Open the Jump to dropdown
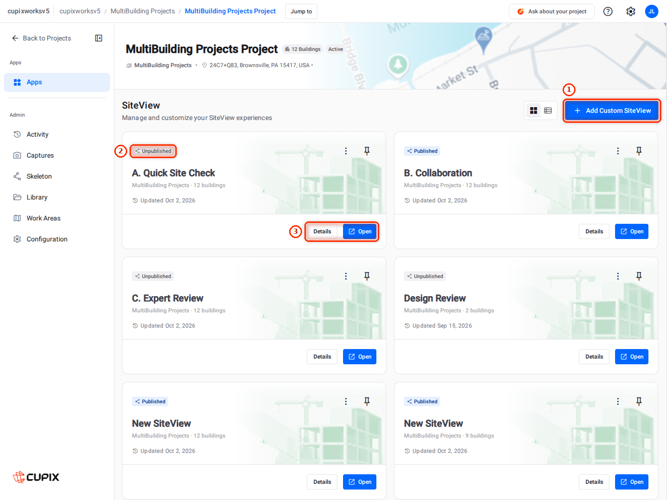This screenshot has width=667, height=500. tap(301, 11)
